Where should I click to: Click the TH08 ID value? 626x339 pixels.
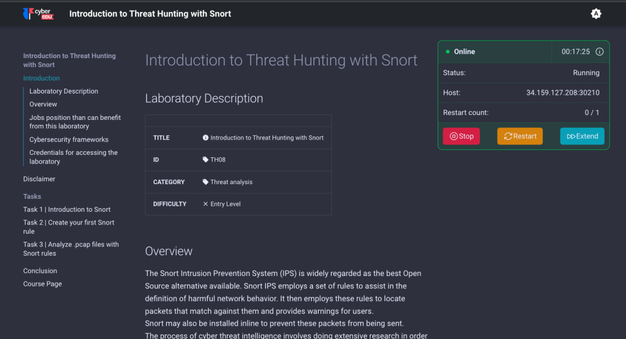(218, 160)
